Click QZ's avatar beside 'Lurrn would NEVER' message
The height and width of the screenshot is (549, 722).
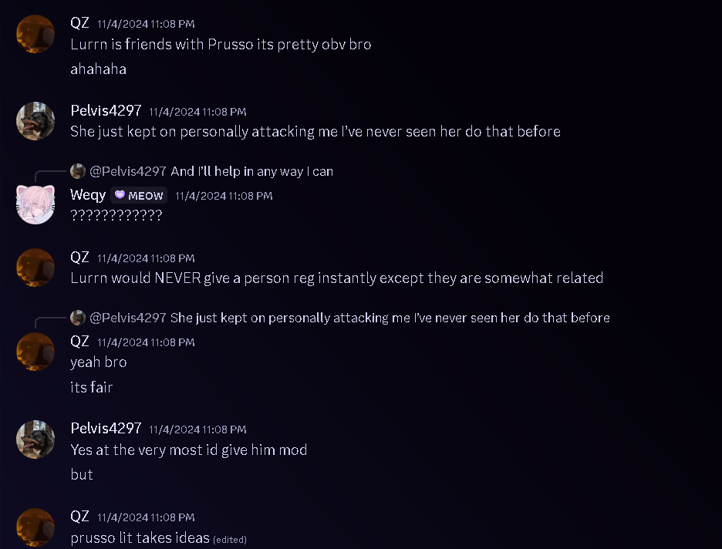(35, 268)
